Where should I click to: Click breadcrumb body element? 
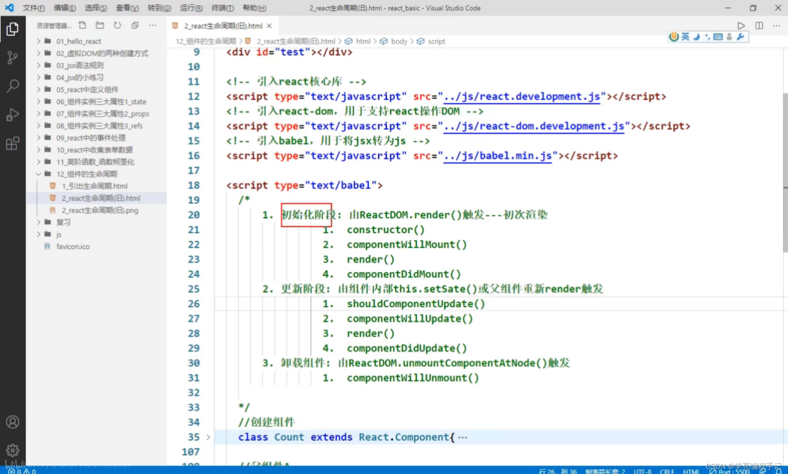click(399, 41)
